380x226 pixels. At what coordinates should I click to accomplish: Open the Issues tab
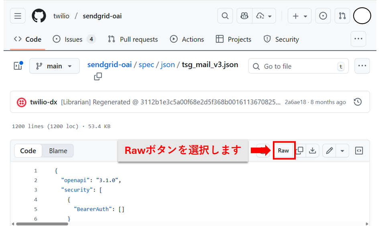click(x=74, y=39)
